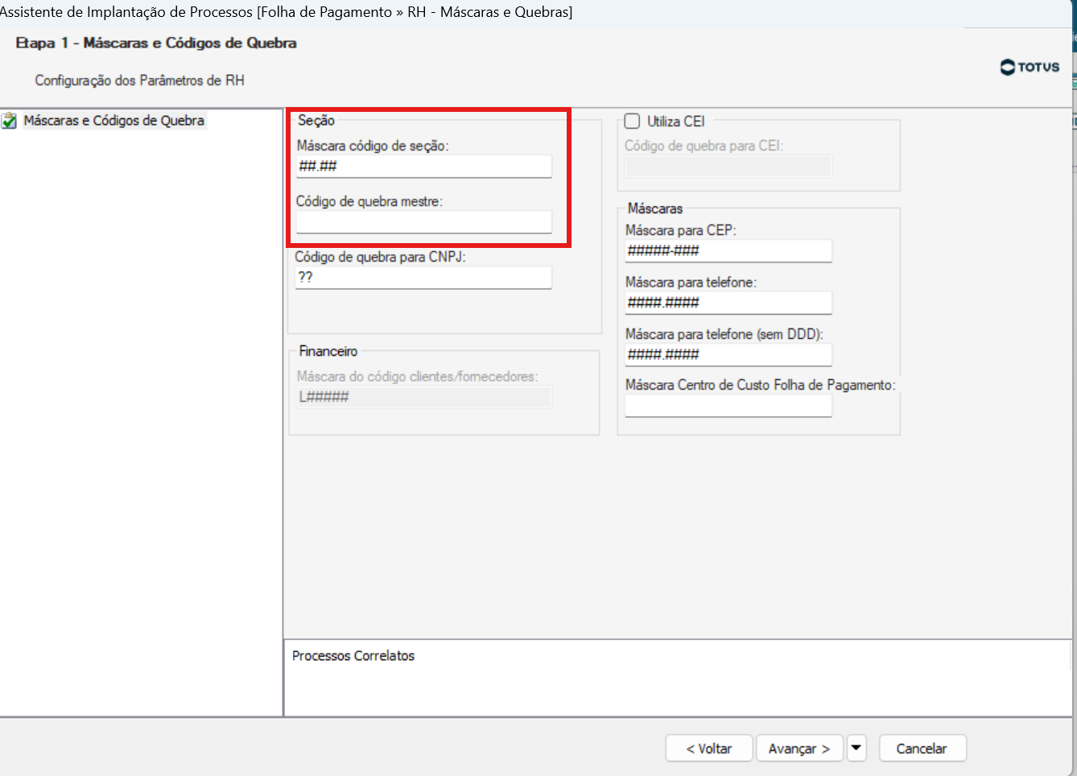Enable the Utiliza CEI checkbox
1077x776 pixels.
pyautogui.click(x=633, y=122)
